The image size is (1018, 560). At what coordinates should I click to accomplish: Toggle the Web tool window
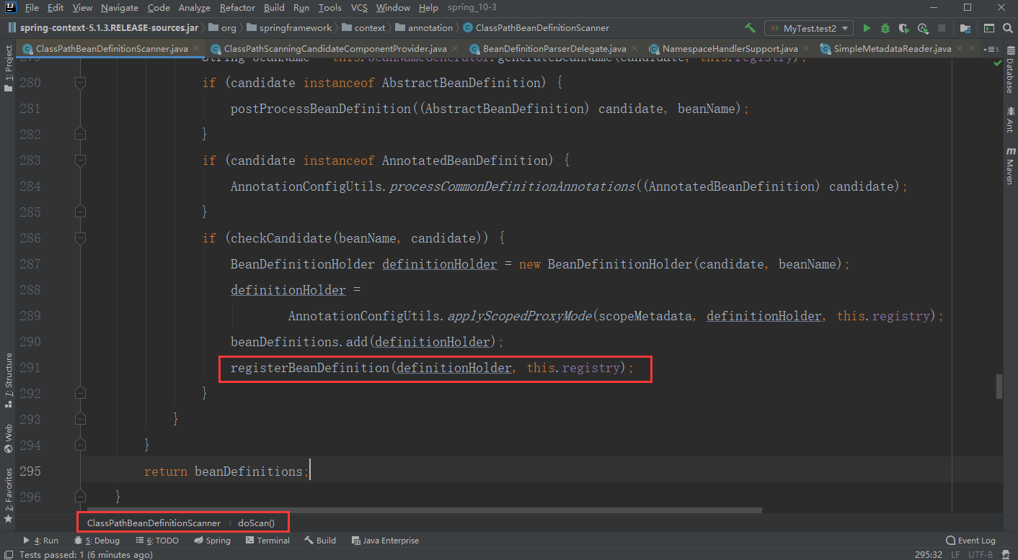[8, 438]
